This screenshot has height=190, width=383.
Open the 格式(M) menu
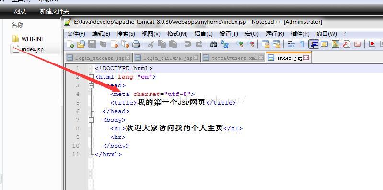[177, 34]
